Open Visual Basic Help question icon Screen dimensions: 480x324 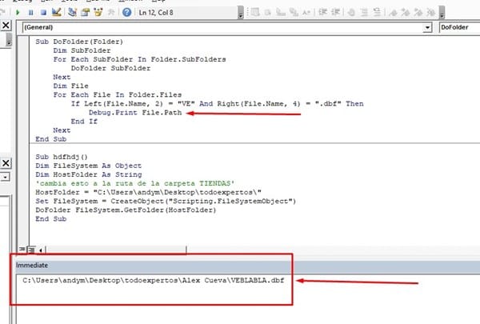tap(126, 12)
